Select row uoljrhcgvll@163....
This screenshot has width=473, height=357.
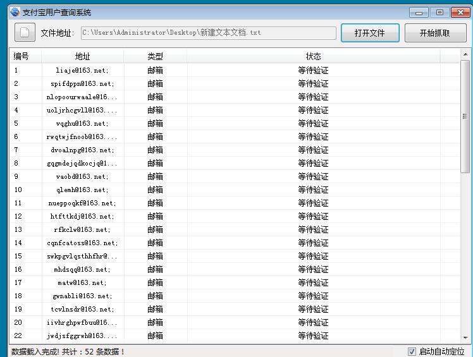(x=235, y=110)
